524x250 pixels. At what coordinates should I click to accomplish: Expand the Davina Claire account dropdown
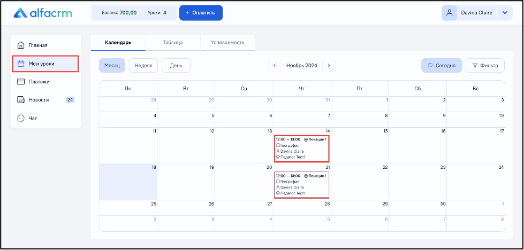[x=505, y=13]
